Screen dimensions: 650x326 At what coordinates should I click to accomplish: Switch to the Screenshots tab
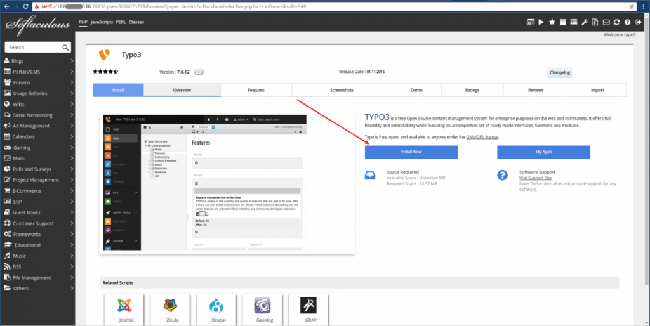coord(342,90)
